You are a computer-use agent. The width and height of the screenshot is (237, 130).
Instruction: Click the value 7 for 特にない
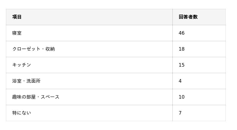tap(180, 113)
